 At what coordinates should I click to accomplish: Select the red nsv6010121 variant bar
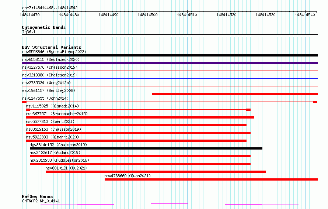click(156, 172)
